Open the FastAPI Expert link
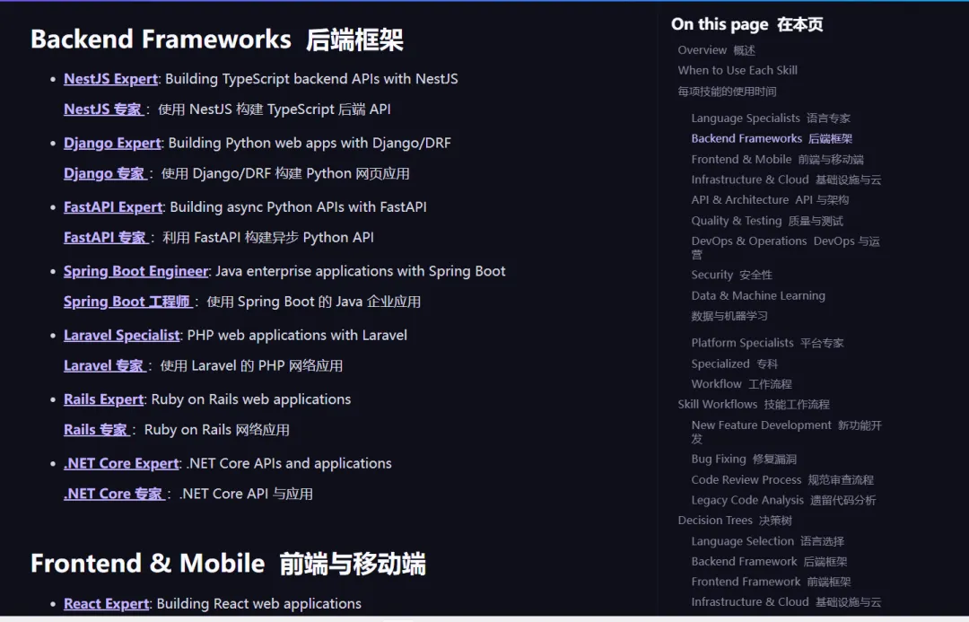 (x=113, y=207)
